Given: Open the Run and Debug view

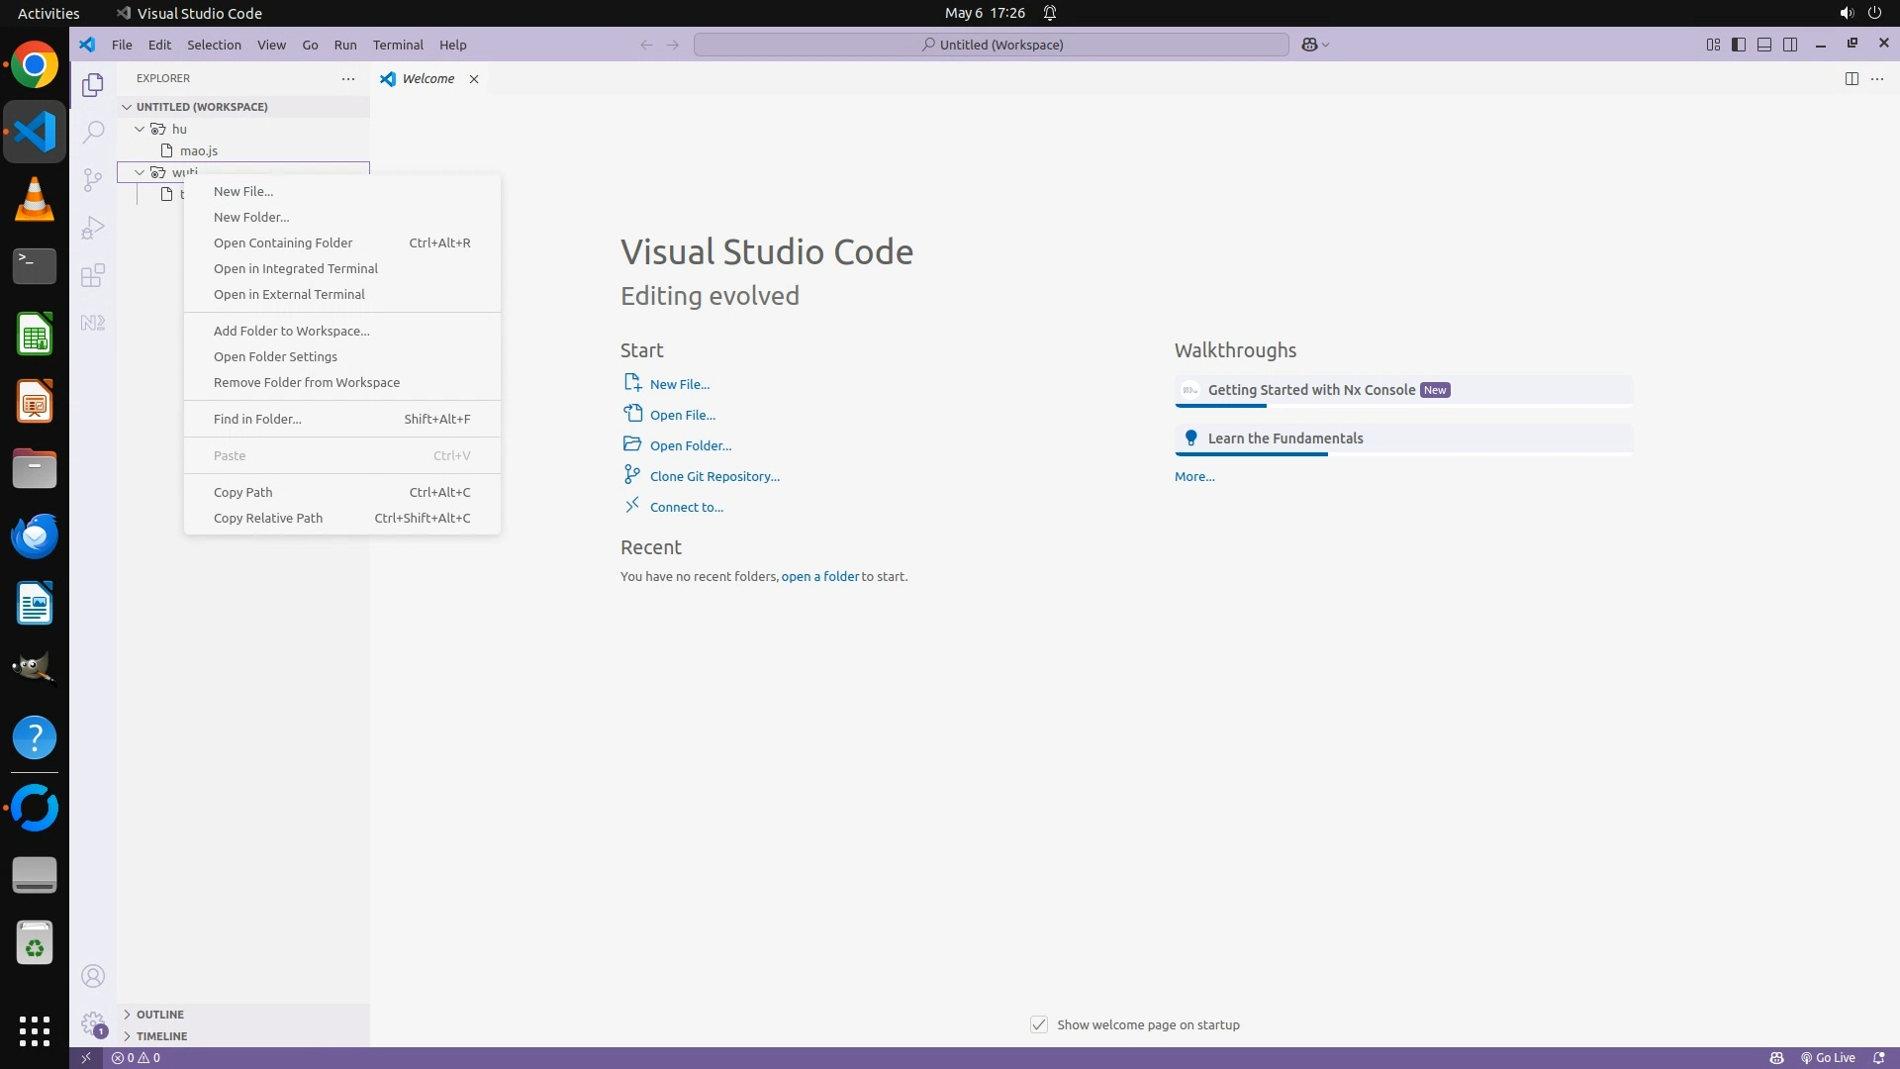Looking at the screenshot, I should pyautogui.click(x=93, y=228).
